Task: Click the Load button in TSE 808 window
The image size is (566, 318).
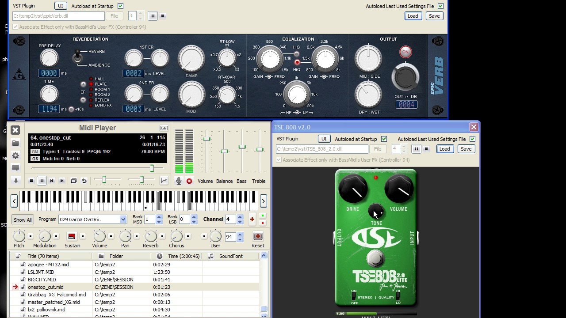Action: (444, 149)
